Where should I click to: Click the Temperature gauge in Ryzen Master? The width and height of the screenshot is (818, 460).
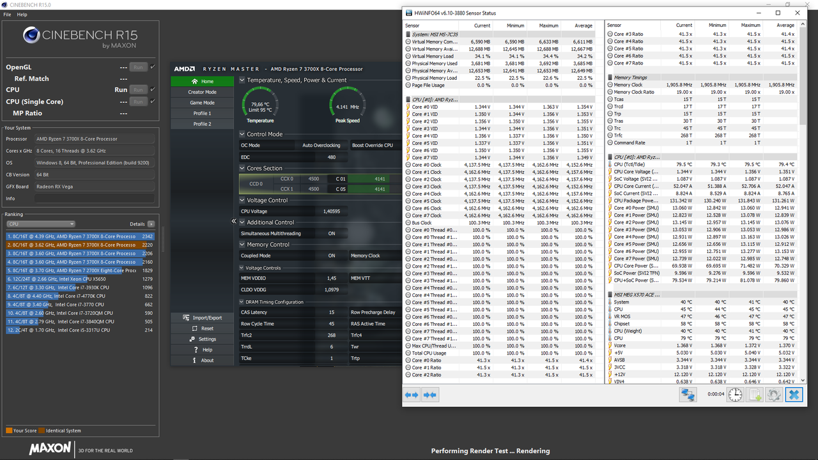point(260,105)
